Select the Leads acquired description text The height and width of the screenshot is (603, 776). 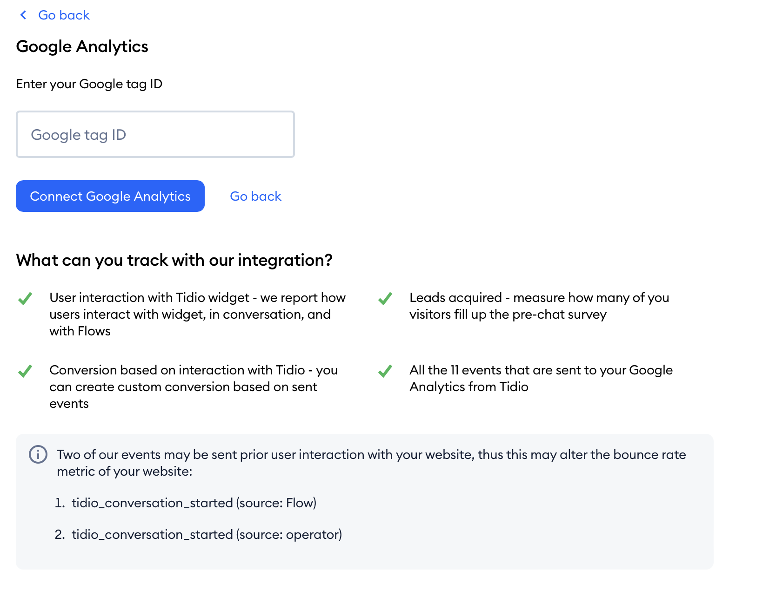click(539, 306)
